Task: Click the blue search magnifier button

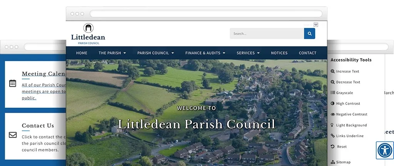Action: [309, 33]
